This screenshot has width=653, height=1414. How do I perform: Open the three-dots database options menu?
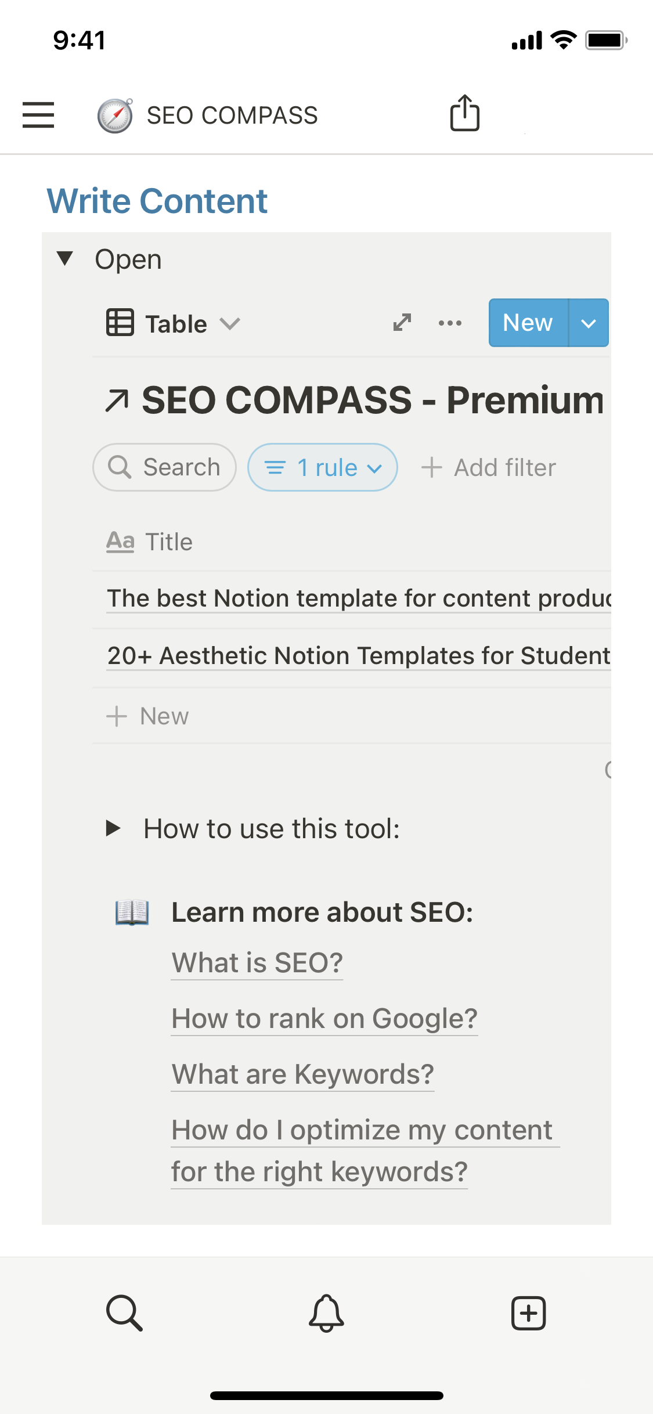tap(450, 323)
